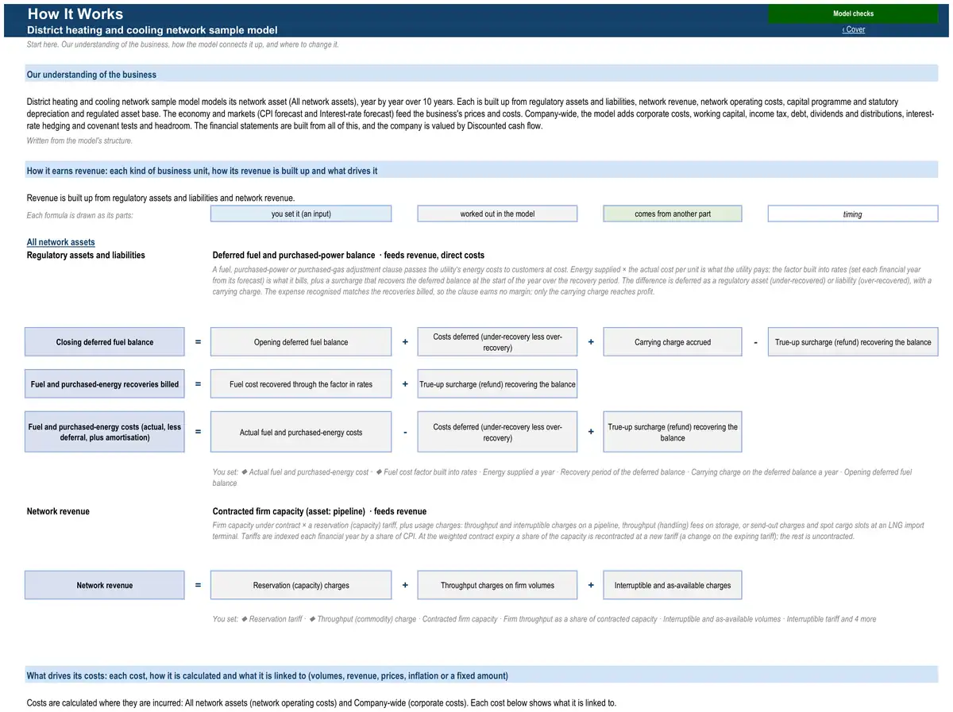Click Actual fuel and purchased-energy costs box
This screenshot has width=953, height=712.
301,432
